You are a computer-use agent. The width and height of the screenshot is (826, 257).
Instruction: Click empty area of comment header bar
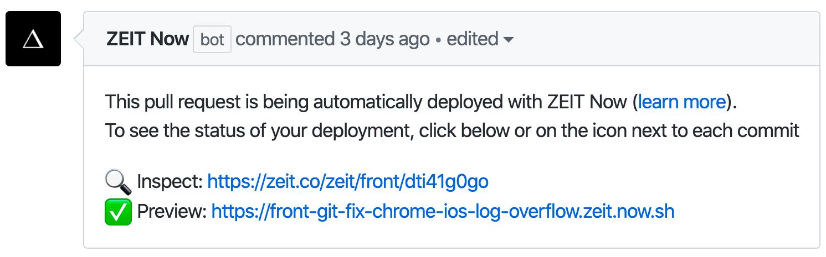click(x=665, y=39)
